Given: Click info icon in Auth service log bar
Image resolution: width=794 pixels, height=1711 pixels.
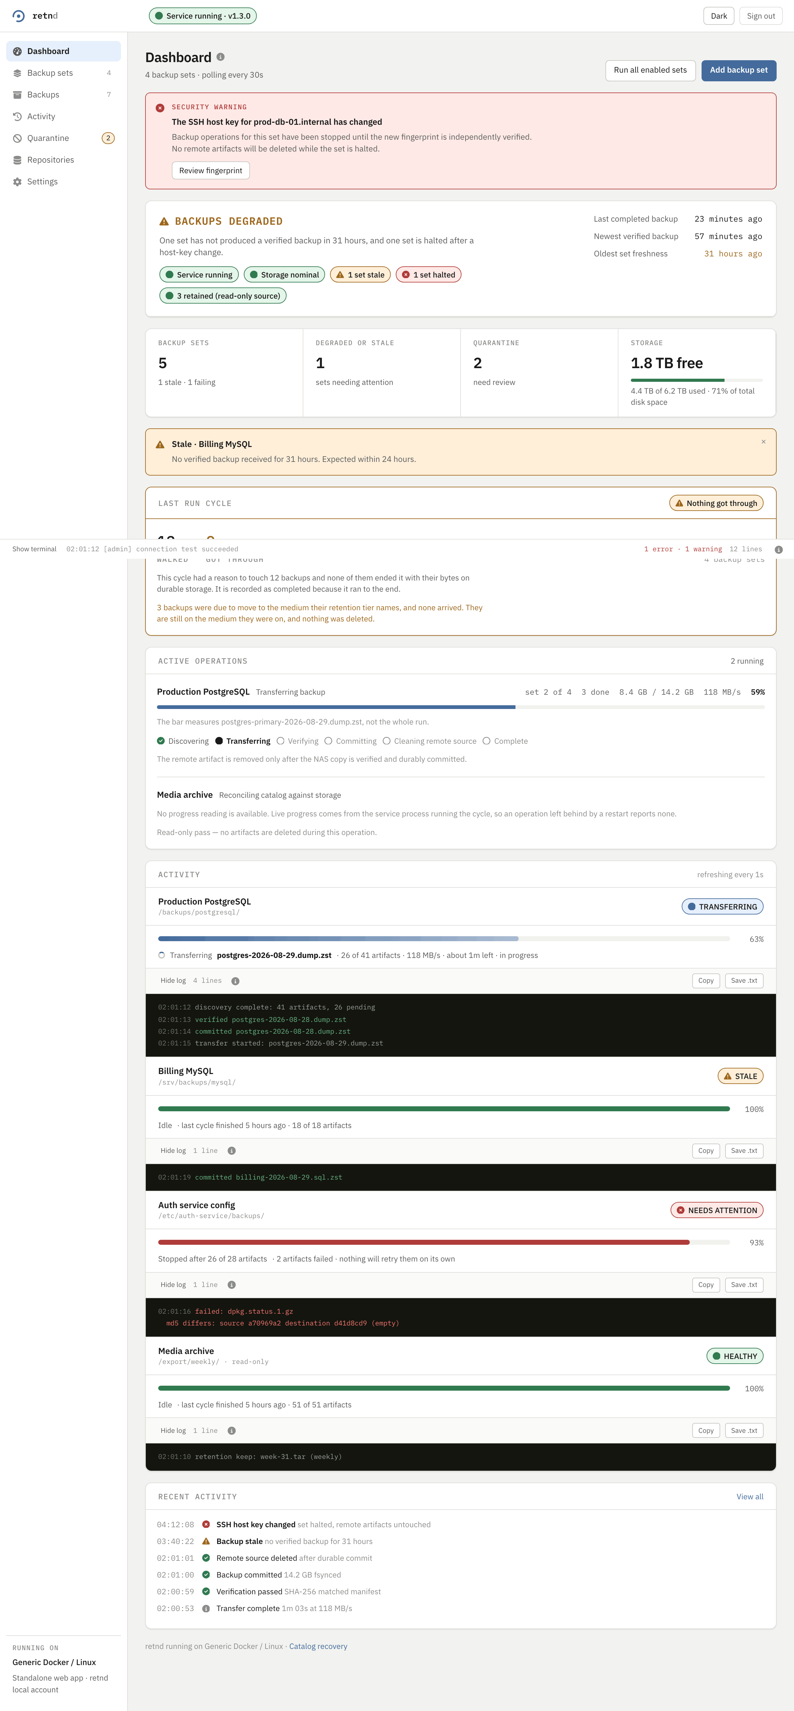Looking at the screenshot, I should point(232,1285).
